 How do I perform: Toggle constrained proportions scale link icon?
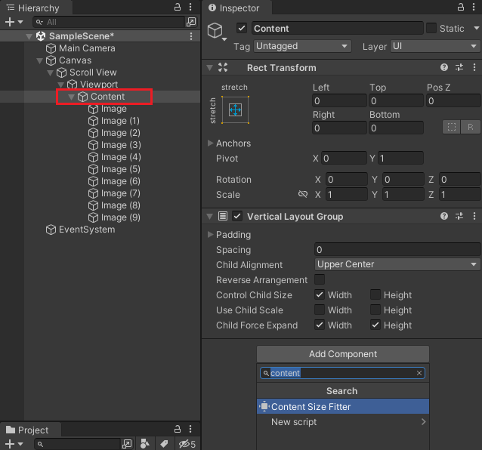(303, 194)
